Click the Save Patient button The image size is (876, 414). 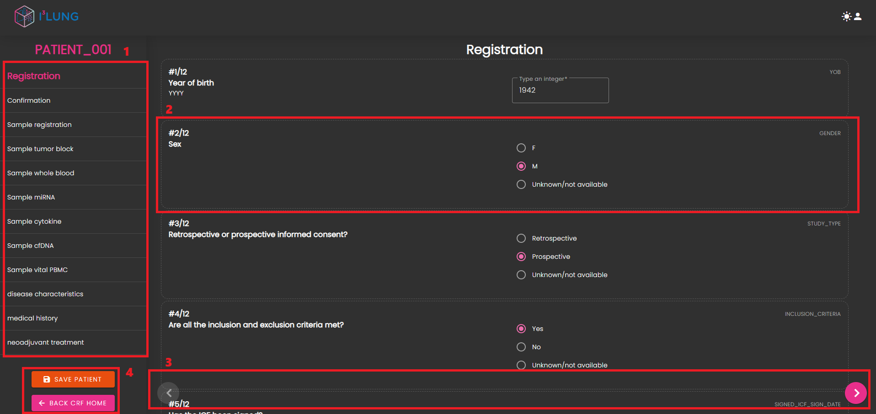(x=73, y=379)
